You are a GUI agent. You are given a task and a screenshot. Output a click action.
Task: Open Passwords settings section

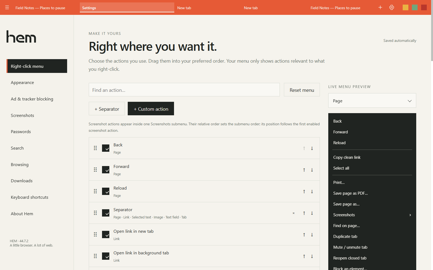click(37, 132)
